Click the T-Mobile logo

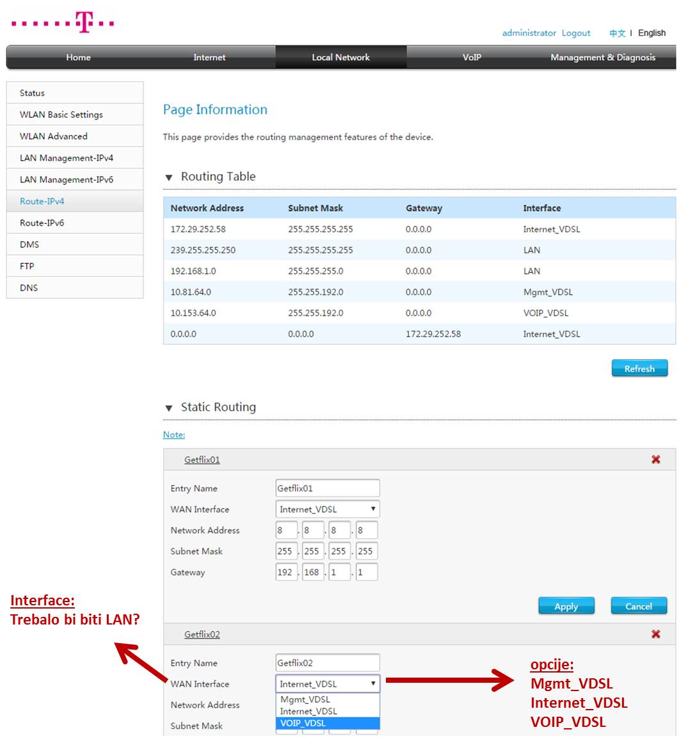[63, 23]
